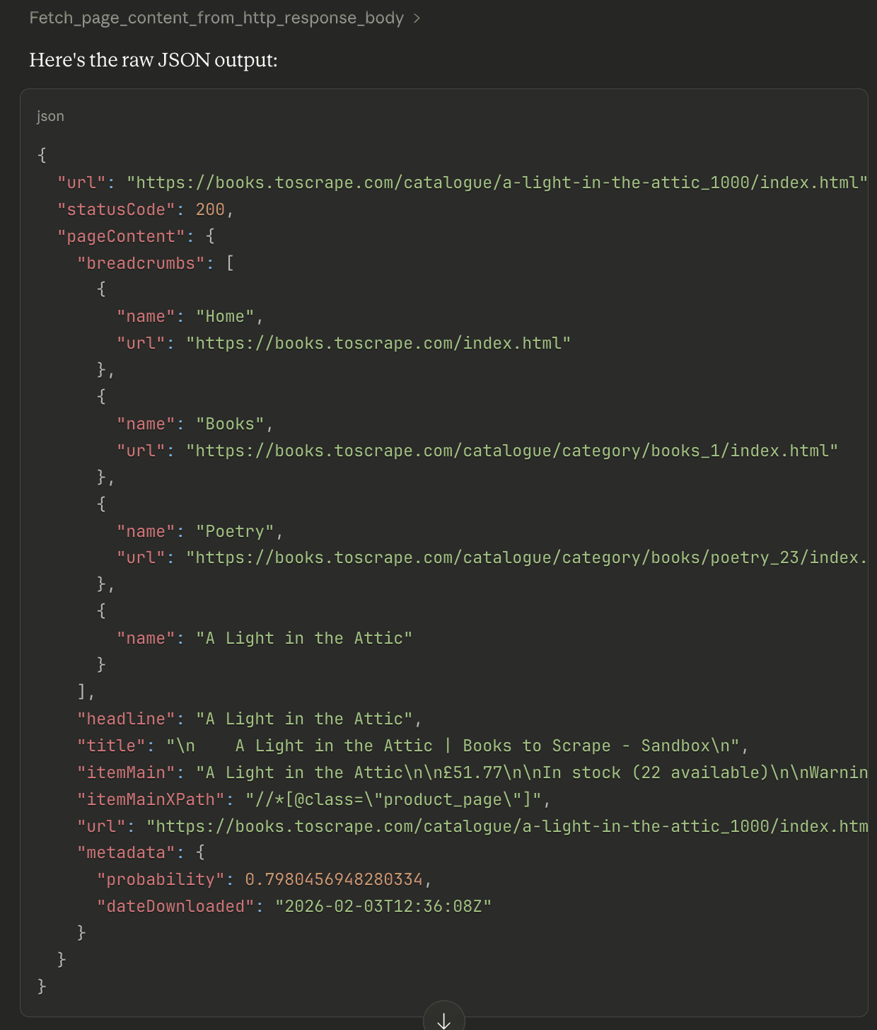877x1030 pixels.
Task: Click the "Here's the raw JSON output" text
Action: point(153,60)
